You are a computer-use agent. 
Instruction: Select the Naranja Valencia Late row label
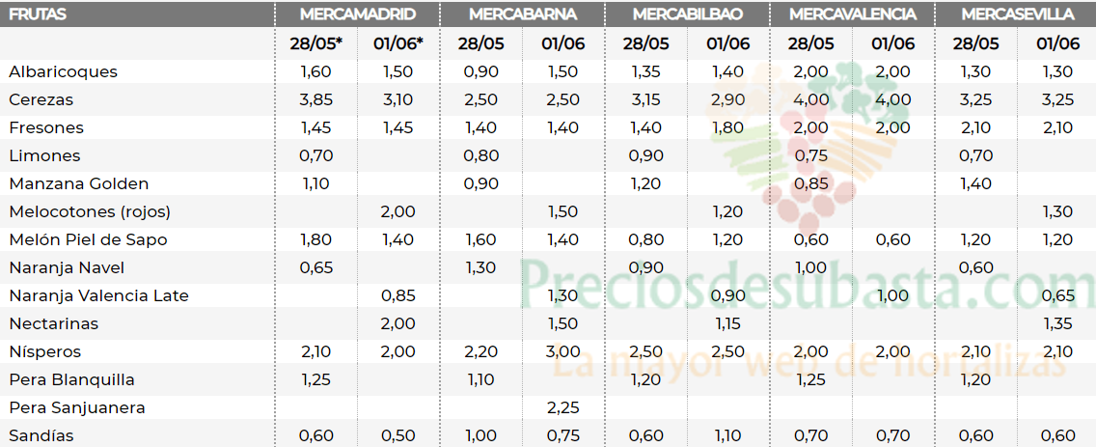(98, 295)
